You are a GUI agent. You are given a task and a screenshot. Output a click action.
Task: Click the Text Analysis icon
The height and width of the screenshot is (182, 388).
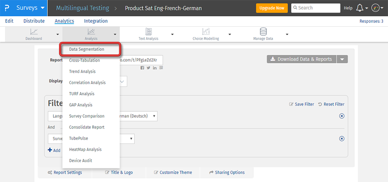click(148, 31)
